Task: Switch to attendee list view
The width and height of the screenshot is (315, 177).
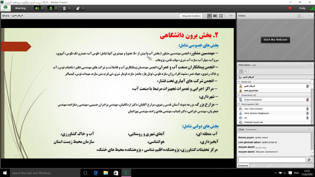Action: [241, 71]
